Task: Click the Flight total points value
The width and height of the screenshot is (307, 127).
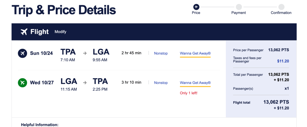Action: point(276,102)
